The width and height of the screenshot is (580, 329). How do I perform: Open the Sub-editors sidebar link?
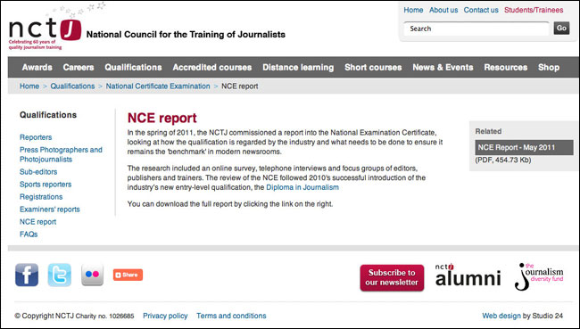click(38, 172)
